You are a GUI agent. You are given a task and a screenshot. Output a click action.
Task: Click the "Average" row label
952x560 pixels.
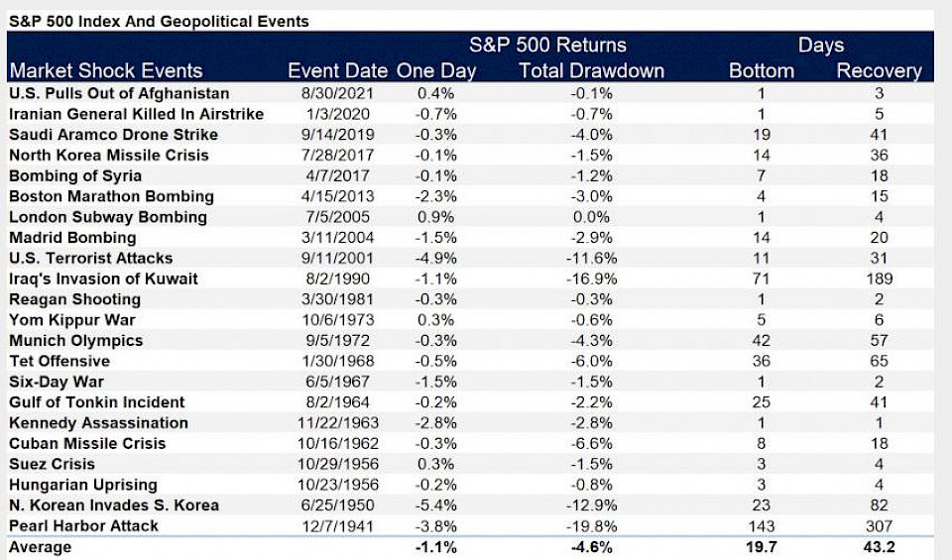[40, 546]
